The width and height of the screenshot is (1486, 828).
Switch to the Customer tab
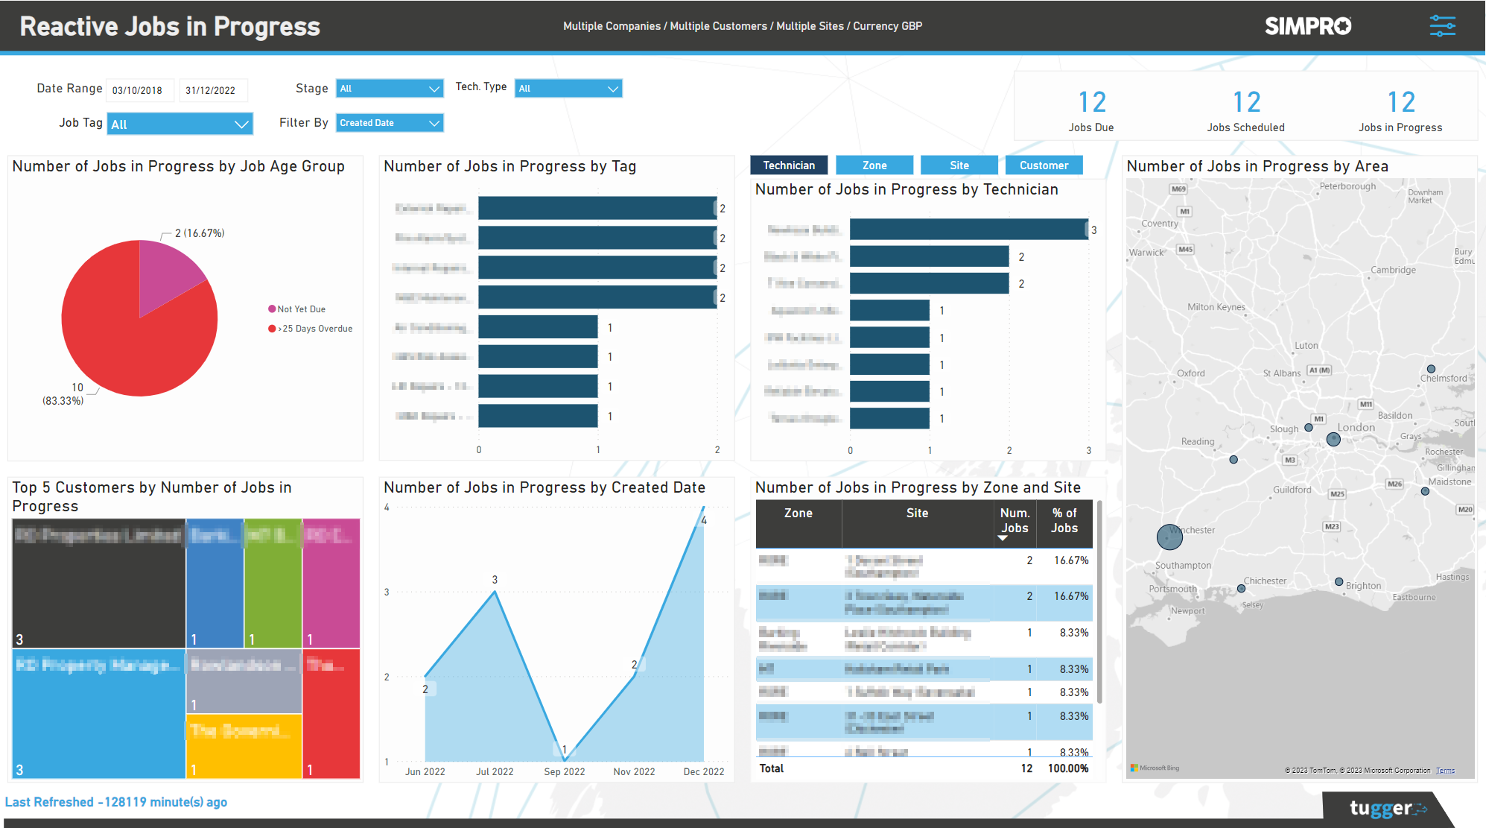point(1044,165)
